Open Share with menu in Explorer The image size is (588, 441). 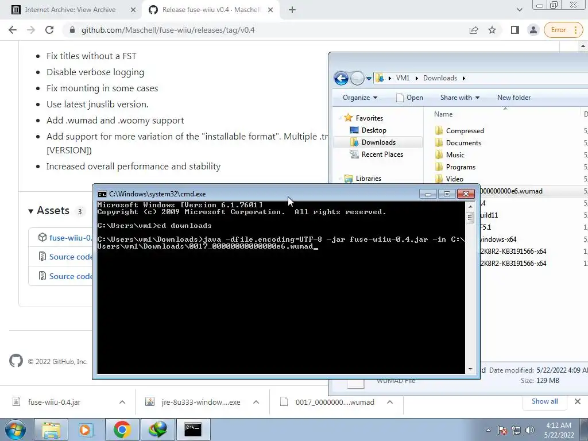460,98
